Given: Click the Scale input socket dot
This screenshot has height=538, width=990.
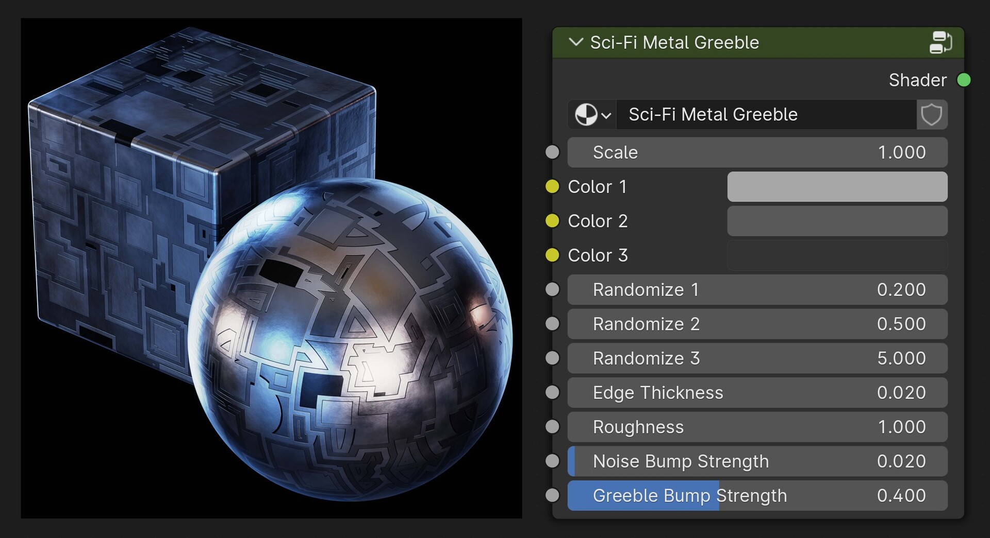Looking at the screenshot, I should tap(552, 152).
